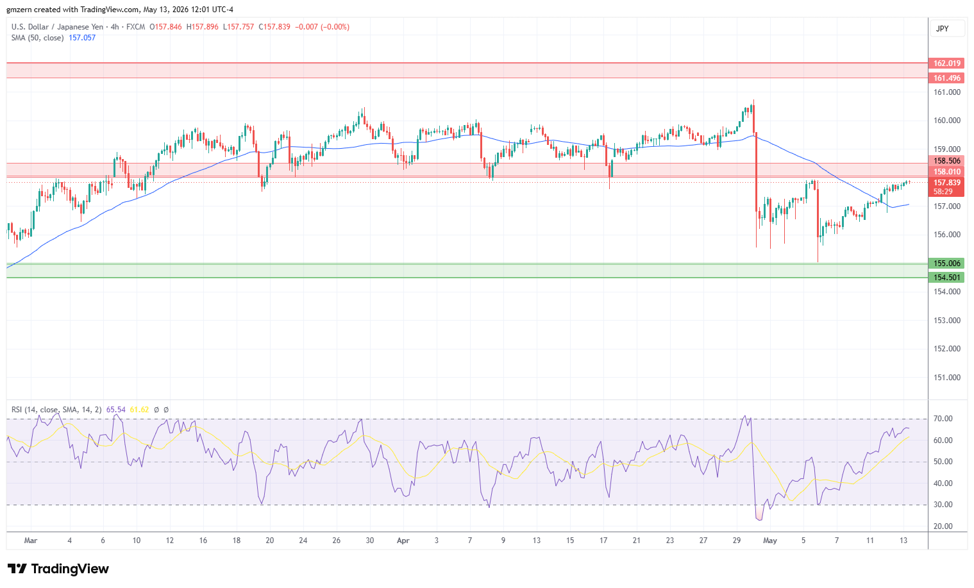Click the 70.00 level on RSI scale

coord(943,419)
